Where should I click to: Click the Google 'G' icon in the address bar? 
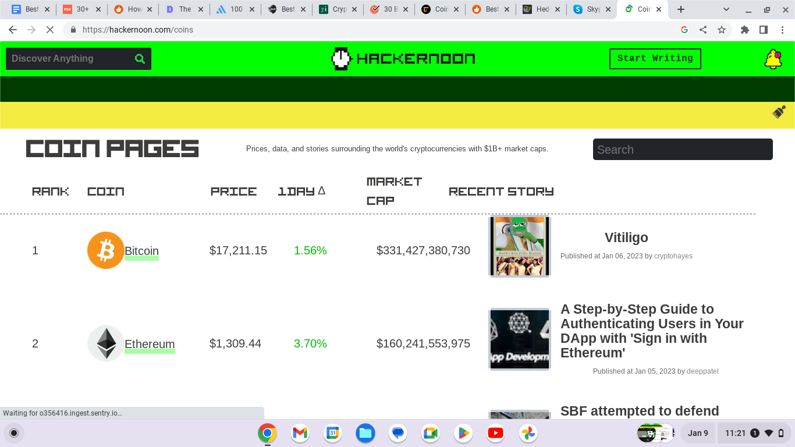pos(684,29)
